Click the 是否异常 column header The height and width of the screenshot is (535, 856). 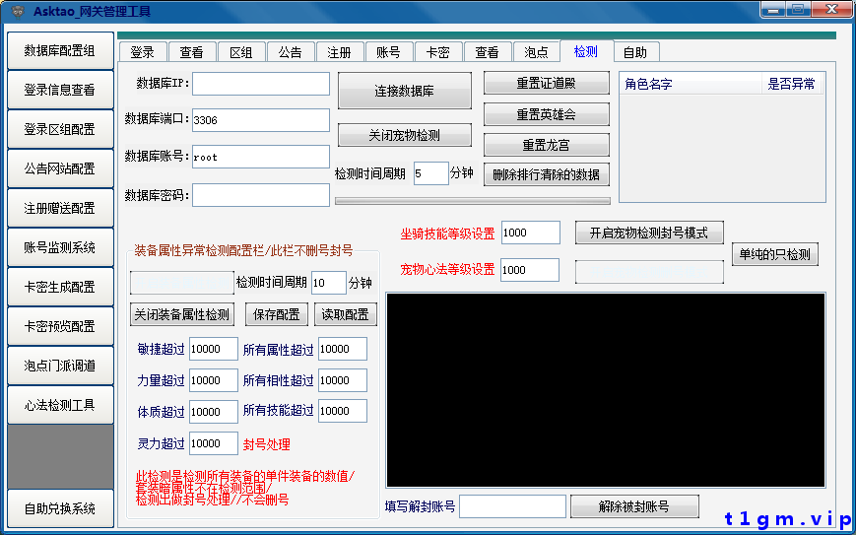pos(791,84)
